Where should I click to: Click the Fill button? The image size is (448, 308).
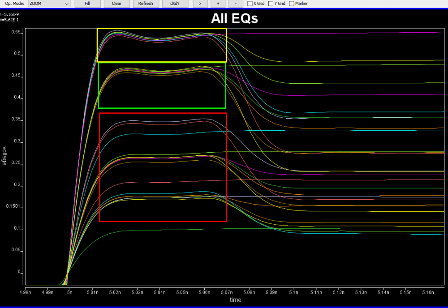tap(87, 4)
